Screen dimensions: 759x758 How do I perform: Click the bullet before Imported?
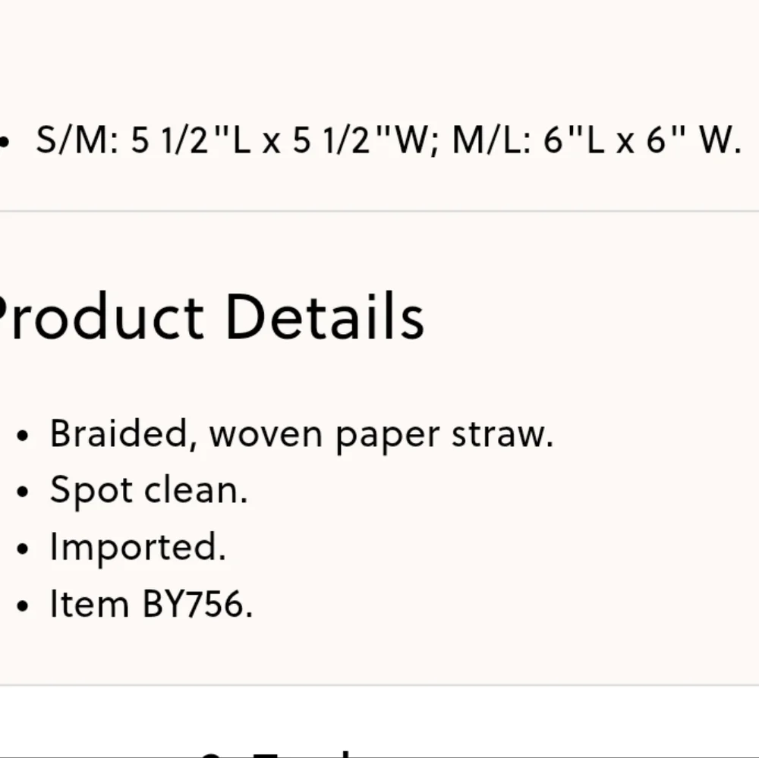click(22, 549)
